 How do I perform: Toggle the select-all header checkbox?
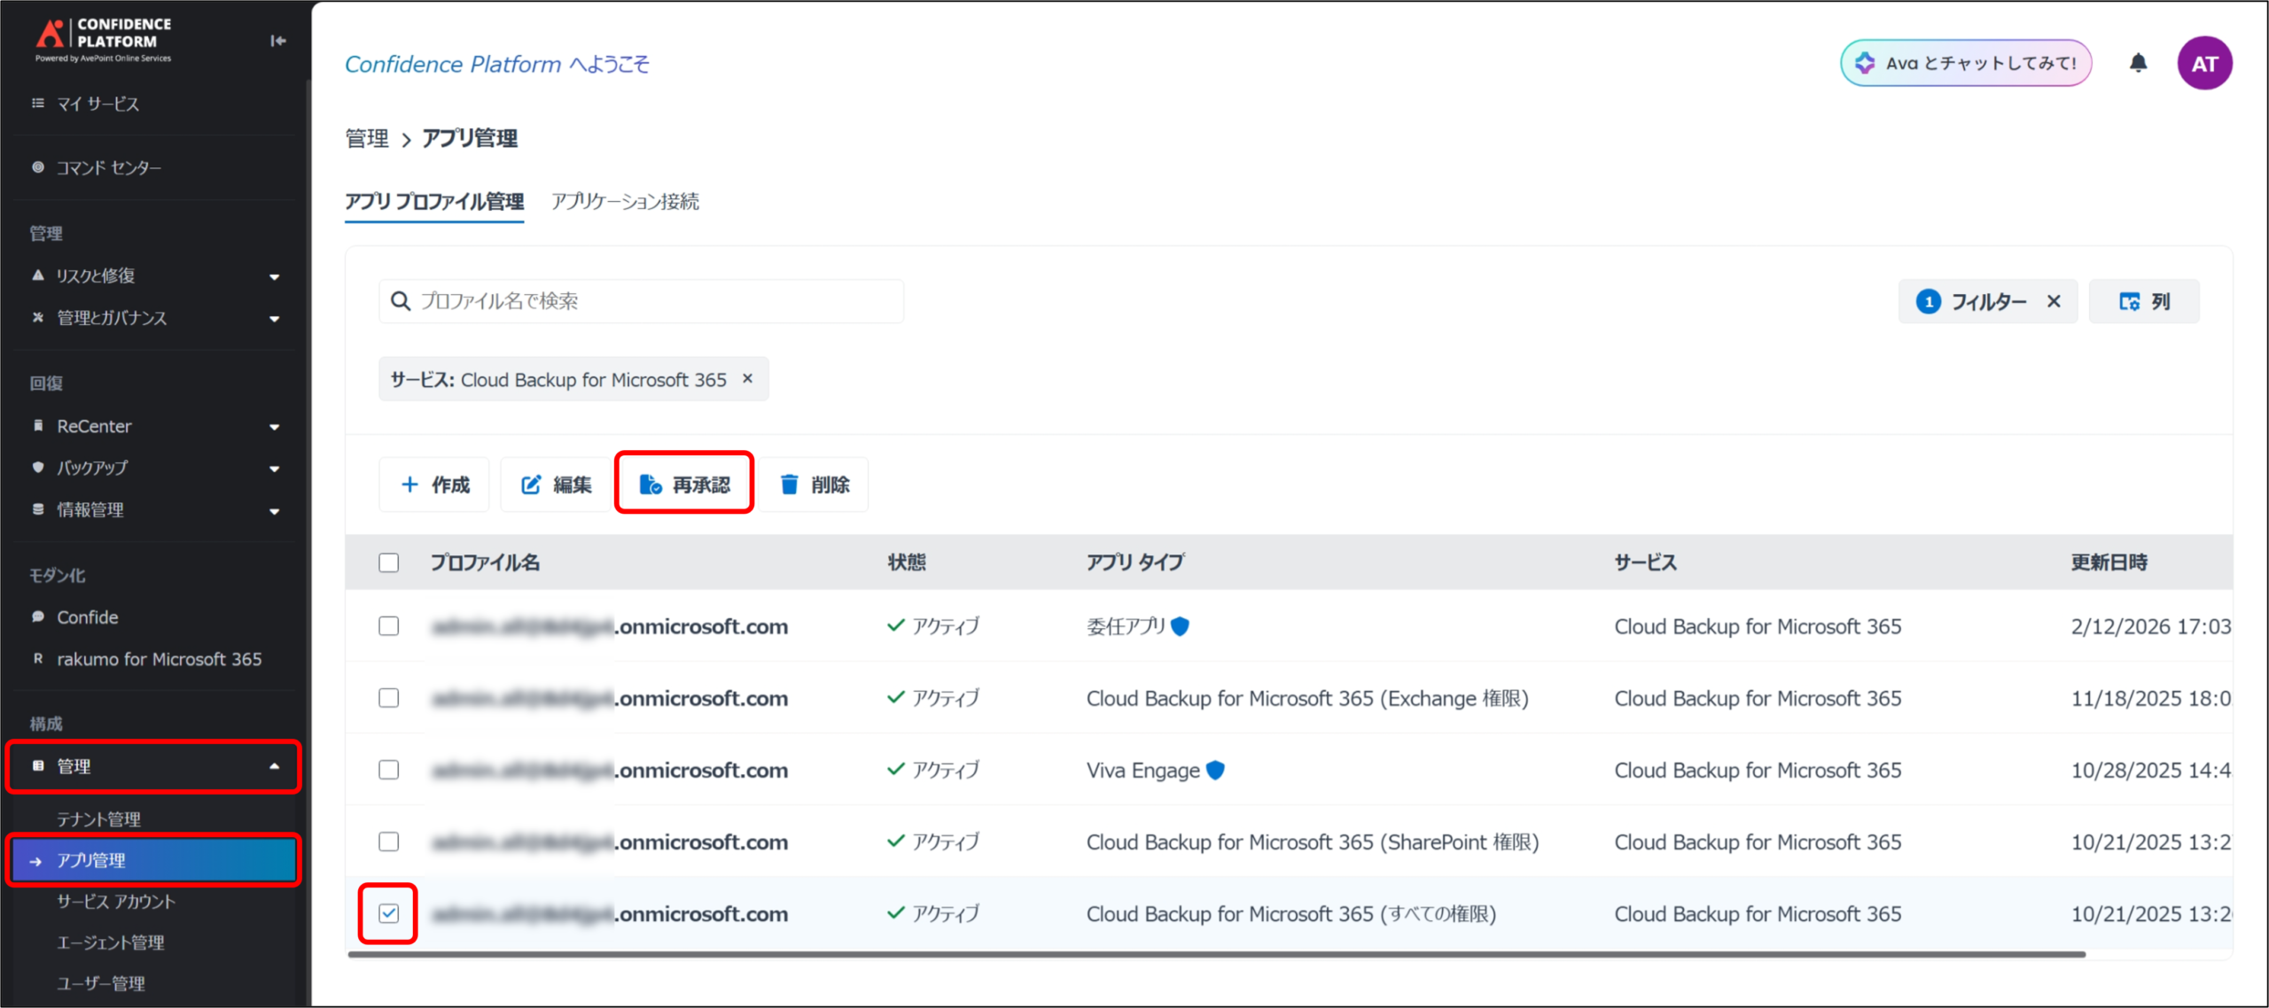click(x=388, y=562)
